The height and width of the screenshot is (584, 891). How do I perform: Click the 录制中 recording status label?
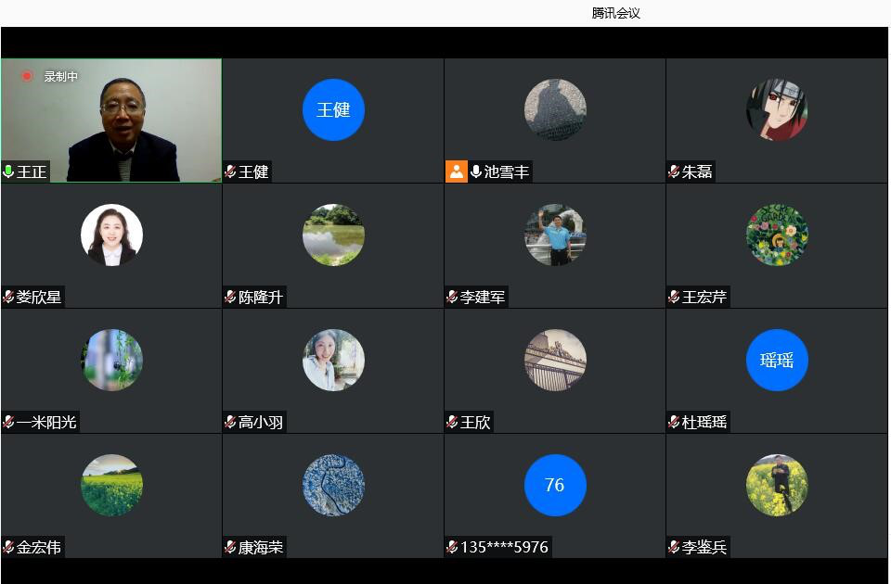[61, 77]
